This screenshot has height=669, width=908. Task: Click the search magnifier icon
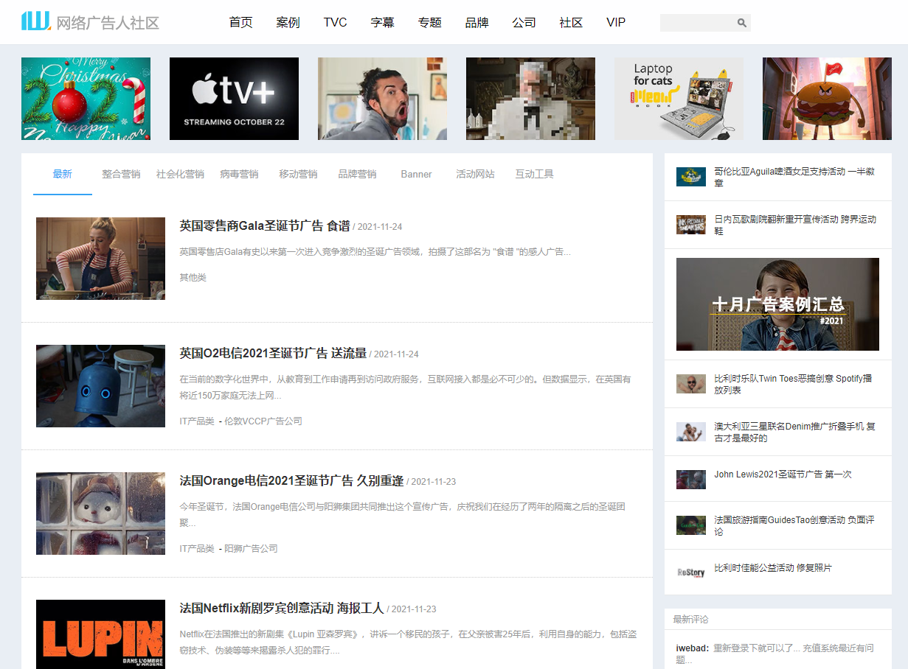741,23
